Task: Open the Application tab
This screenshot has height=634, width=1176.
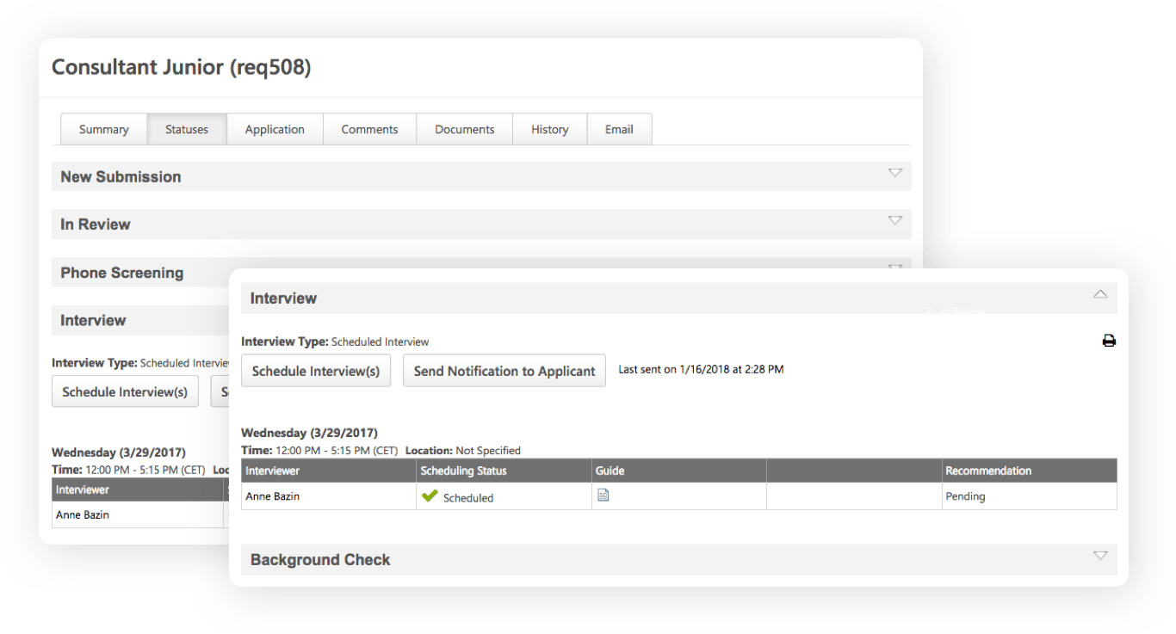Action: tap(275, 129)
